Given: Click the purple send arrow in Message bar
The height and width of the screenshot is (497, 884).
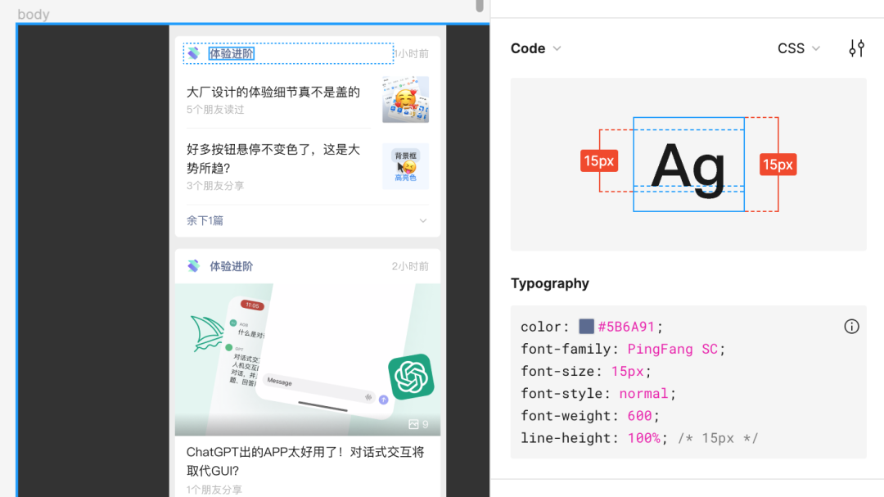Looking at the screenshot, I should (x=383, y=399).
